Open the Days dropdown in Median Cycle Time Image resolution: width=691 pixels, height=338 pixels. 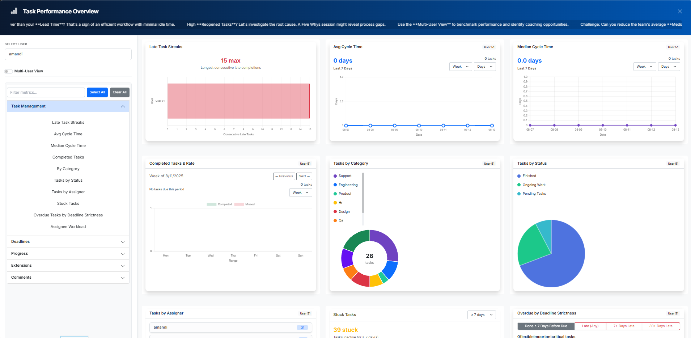click(x=668, y=67)
